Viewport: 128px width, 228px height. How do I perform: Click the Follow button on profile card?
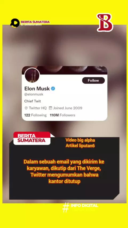coord(93,80)
